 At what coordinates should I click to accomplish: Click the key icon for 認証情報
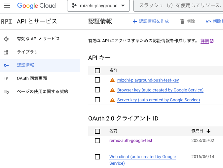click(x=6, y=65)
